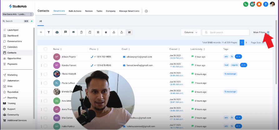Click the three-dot menu for Allison Poyntz
This screenshot has height=130, width=279.
click(41, 57)
